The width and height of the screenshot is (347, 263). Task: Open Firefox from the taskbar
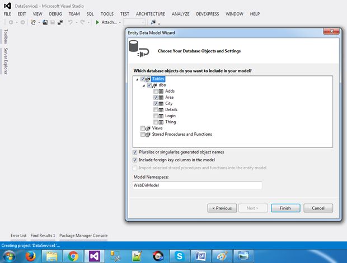[30, 256]
